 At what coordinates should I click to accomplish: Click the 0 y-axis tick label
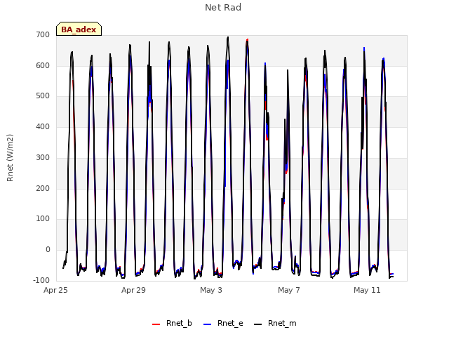[x=48, y=250]
